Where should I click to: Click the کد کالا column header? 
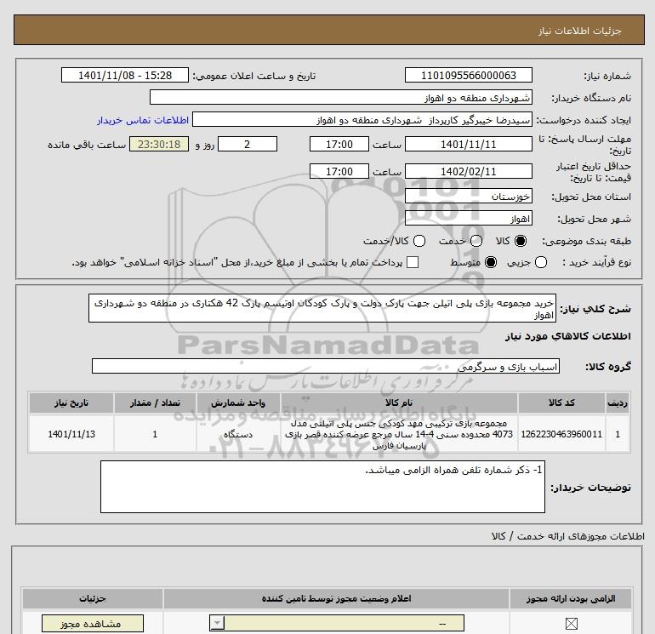(561, 403)
